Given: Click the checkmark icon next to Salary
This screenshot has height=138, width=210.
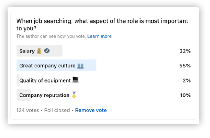Looking at the screenshot, I should 47,51.
